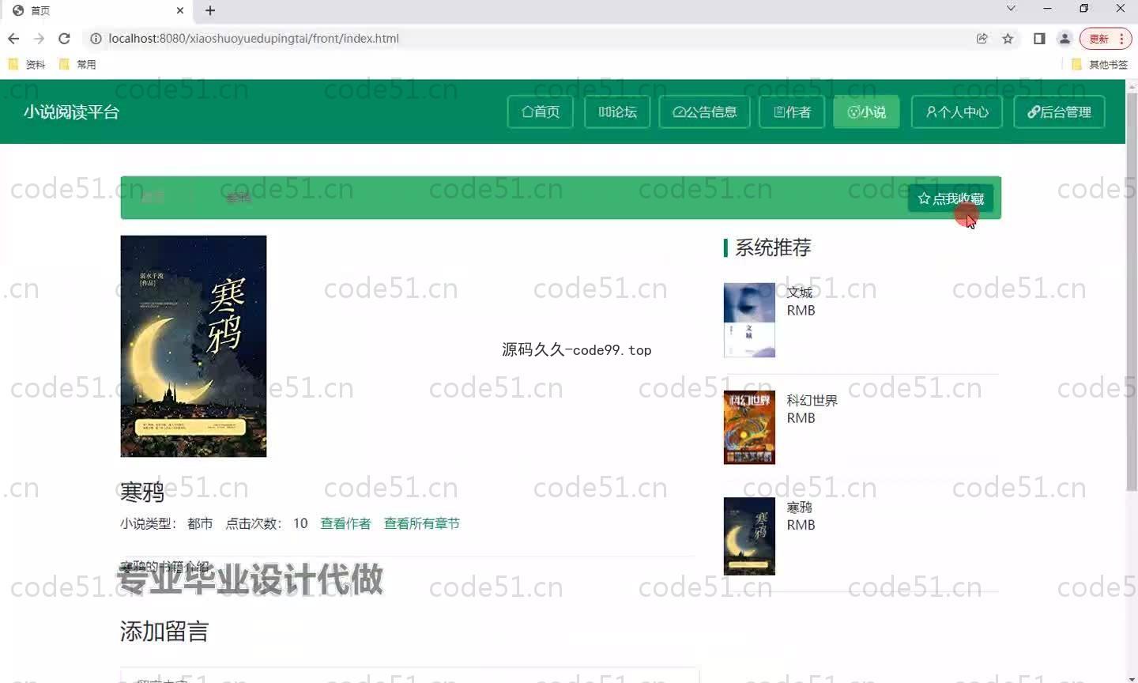
Task: Open the 其他书签 folder
Action: (1100, 64)
